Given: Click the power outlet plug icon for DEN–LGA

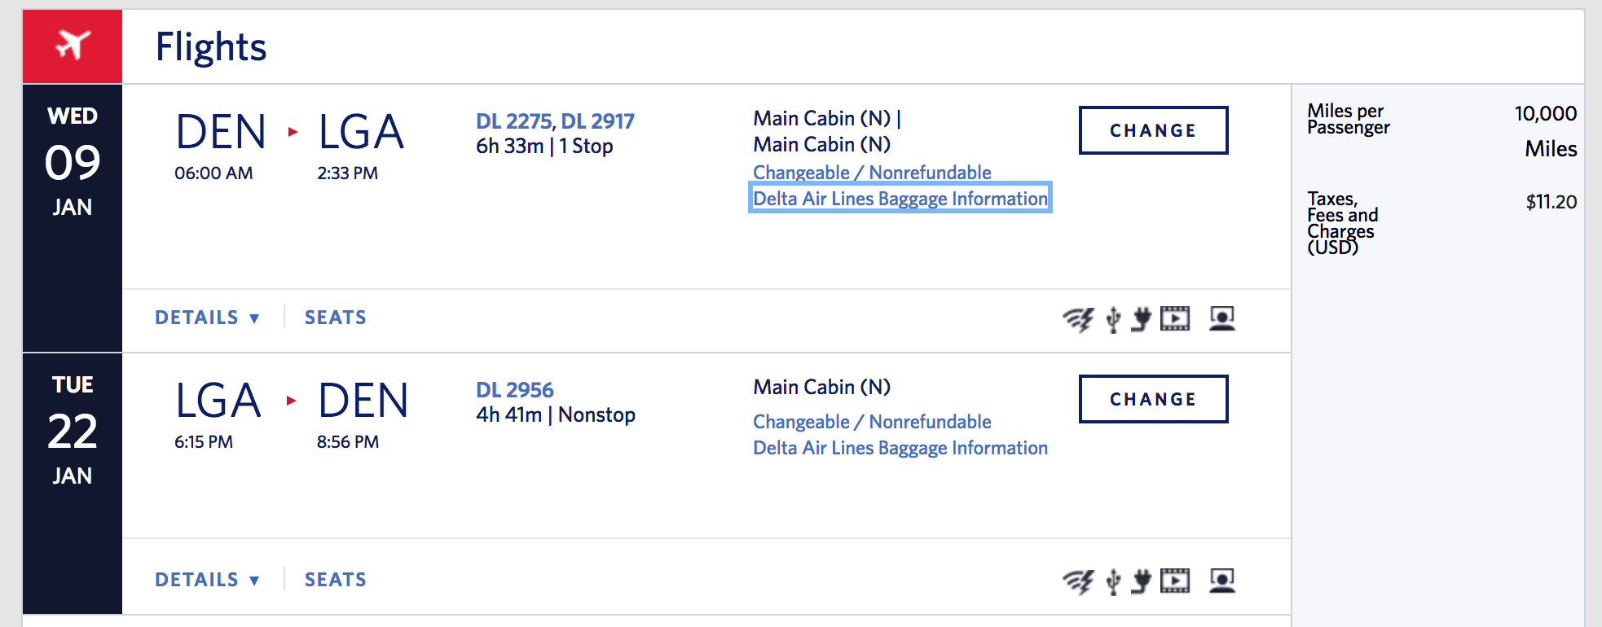Looking at the screenshot, I should [1142, 318].
